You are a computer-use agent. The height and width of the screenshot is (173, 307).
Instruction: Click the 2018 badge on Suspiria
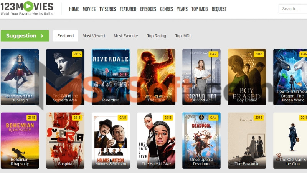coord(77,118)
